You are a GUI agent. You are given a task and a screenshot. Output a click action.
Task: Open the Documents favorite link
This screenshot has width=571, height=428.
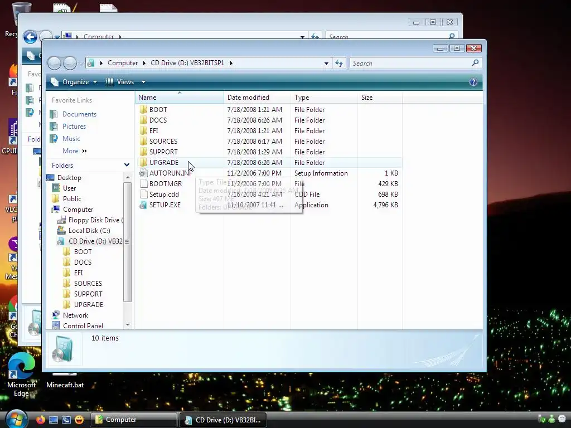click(79, 114)
